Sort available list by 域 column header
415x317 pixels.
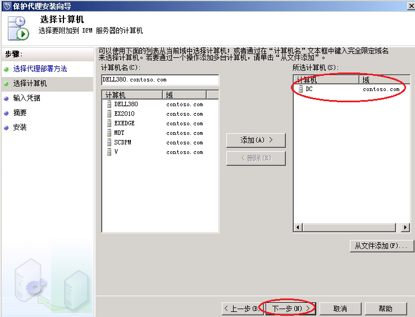184,95
